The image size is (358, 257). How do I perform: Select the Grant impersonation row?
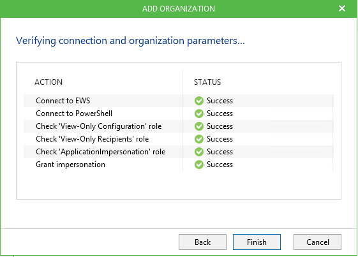click(178, 165)
